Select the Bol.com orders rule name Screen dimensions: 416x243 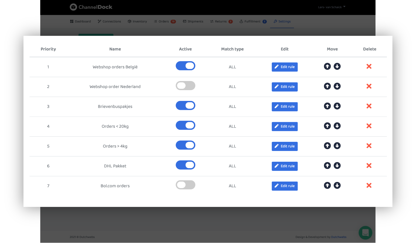click(x=115, y=186)
